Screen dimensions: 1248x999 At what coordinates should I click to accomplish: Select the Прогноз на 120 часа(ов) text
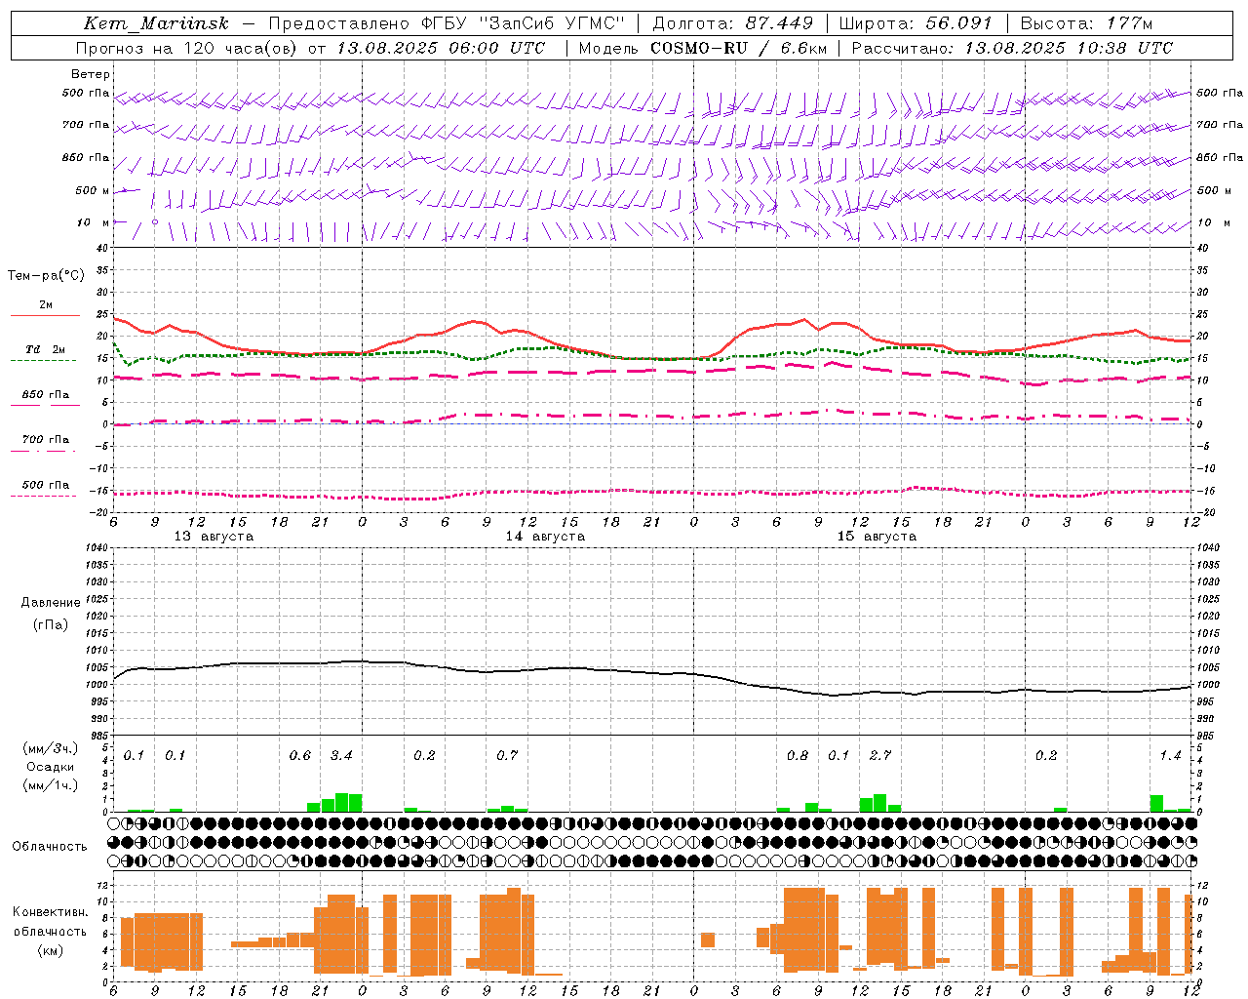[x=187, y=48]
